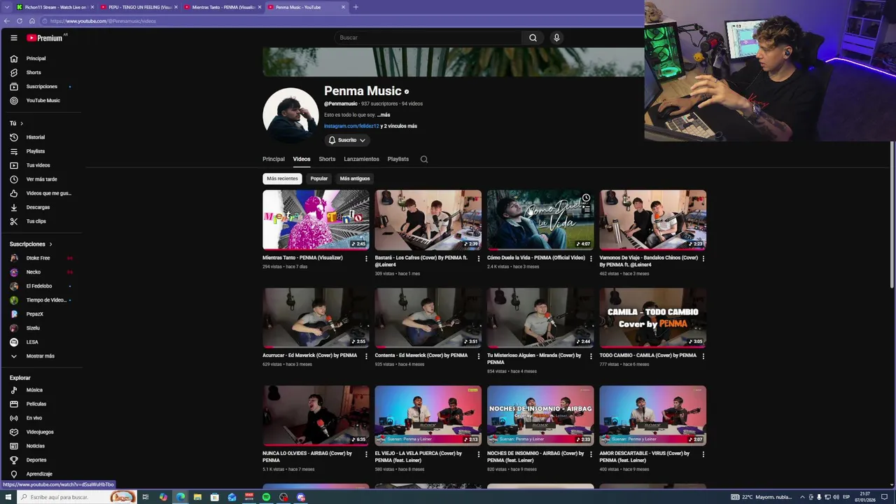The height and width of the screenshot is (504, 896).
Task: Open options for Contenta cover video
Action: click(479, 356)
